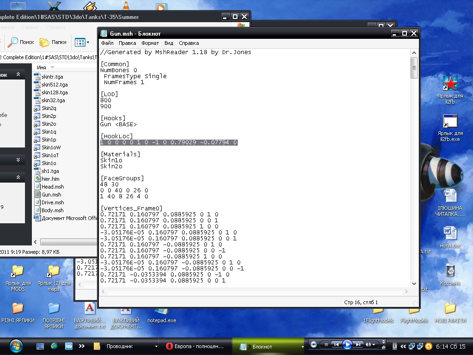This screenshot has height=355, width=473.
Task: Expand the middle Explorer task pane section
Action: (x=18, y=159)
